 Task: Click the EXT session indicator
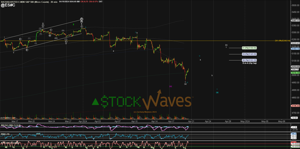point(100,2)
